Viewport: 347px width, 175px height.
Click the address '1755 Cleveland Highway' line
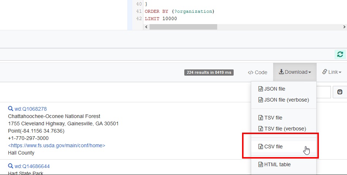coord(63,123)
